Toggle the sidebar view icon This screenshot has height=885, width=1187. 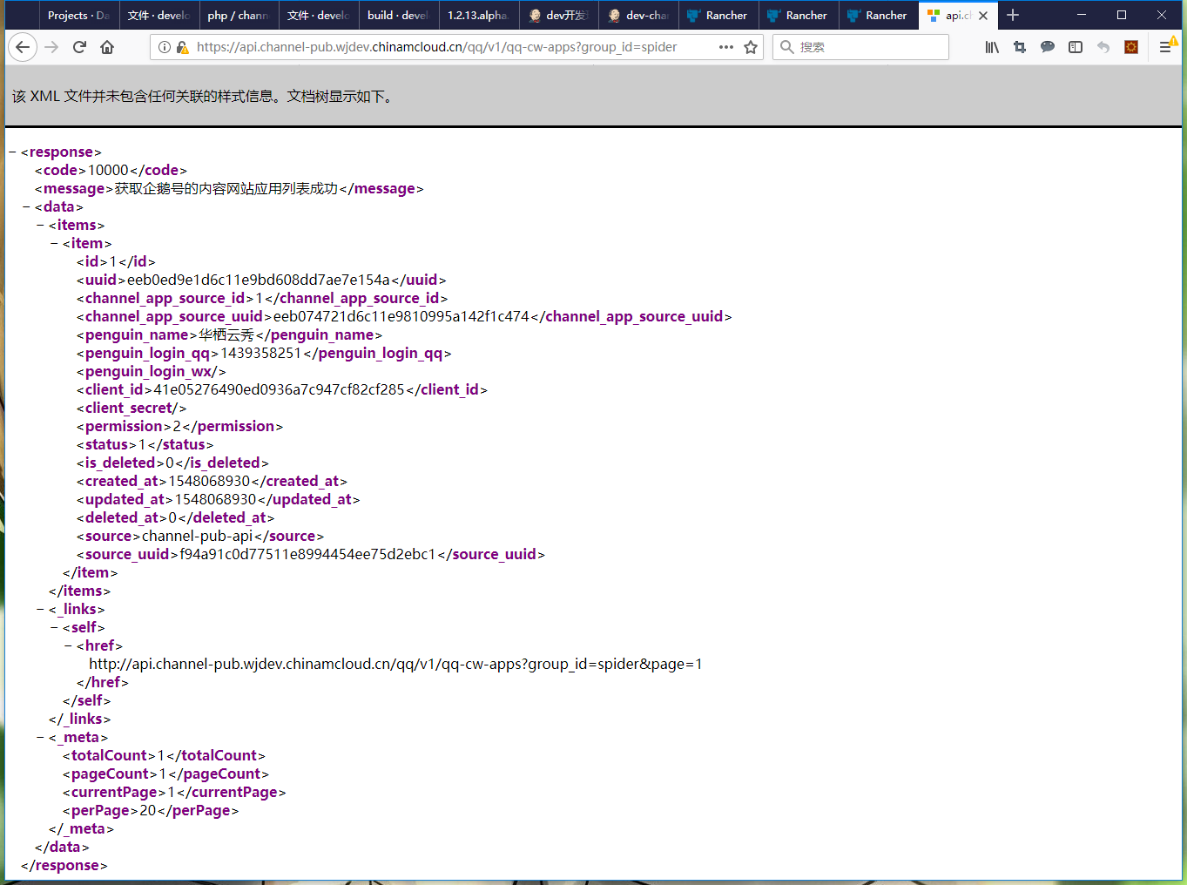tap(1076, 47)
